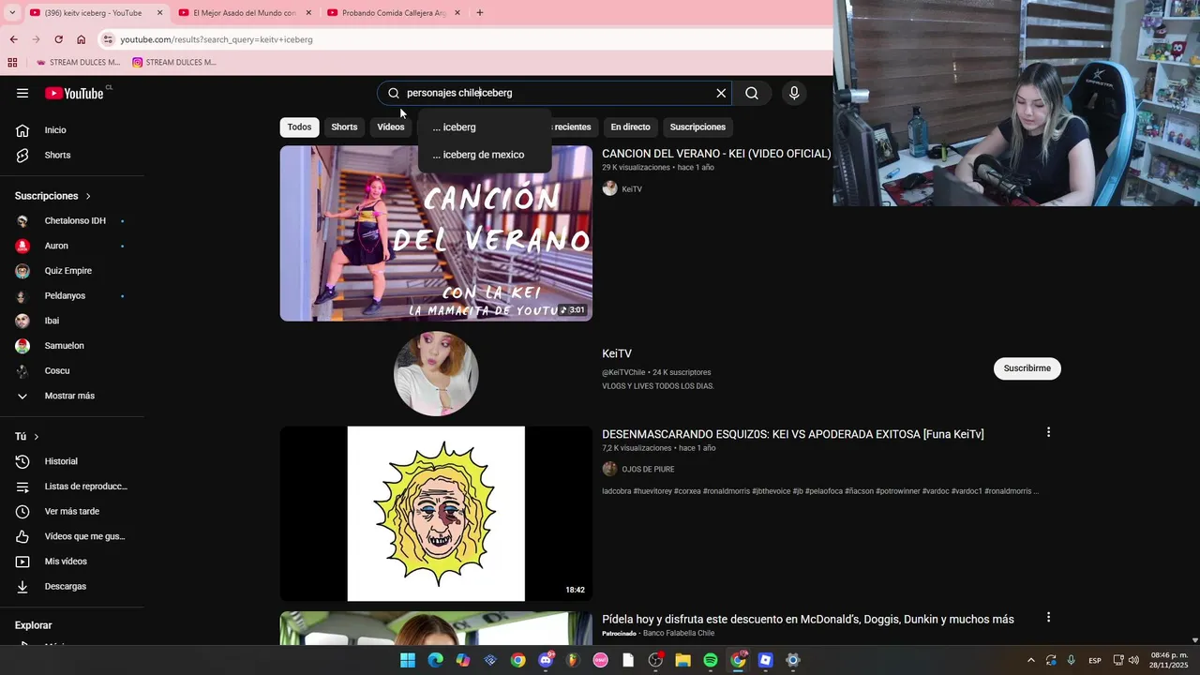Select the En directo filter chip
The height and width of the screenshot is (675, 1200).
[630, 127]
